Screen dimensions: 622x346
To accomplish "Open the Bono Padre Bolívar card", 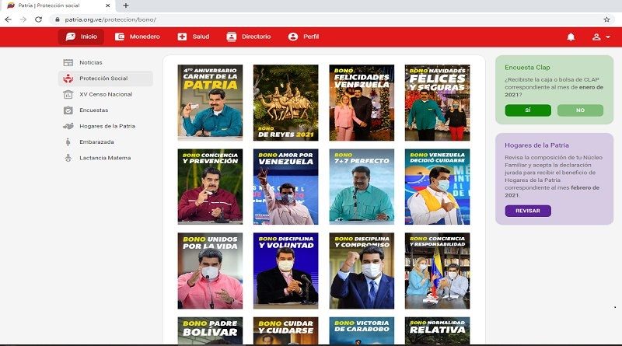I will (x=210, y=330).
